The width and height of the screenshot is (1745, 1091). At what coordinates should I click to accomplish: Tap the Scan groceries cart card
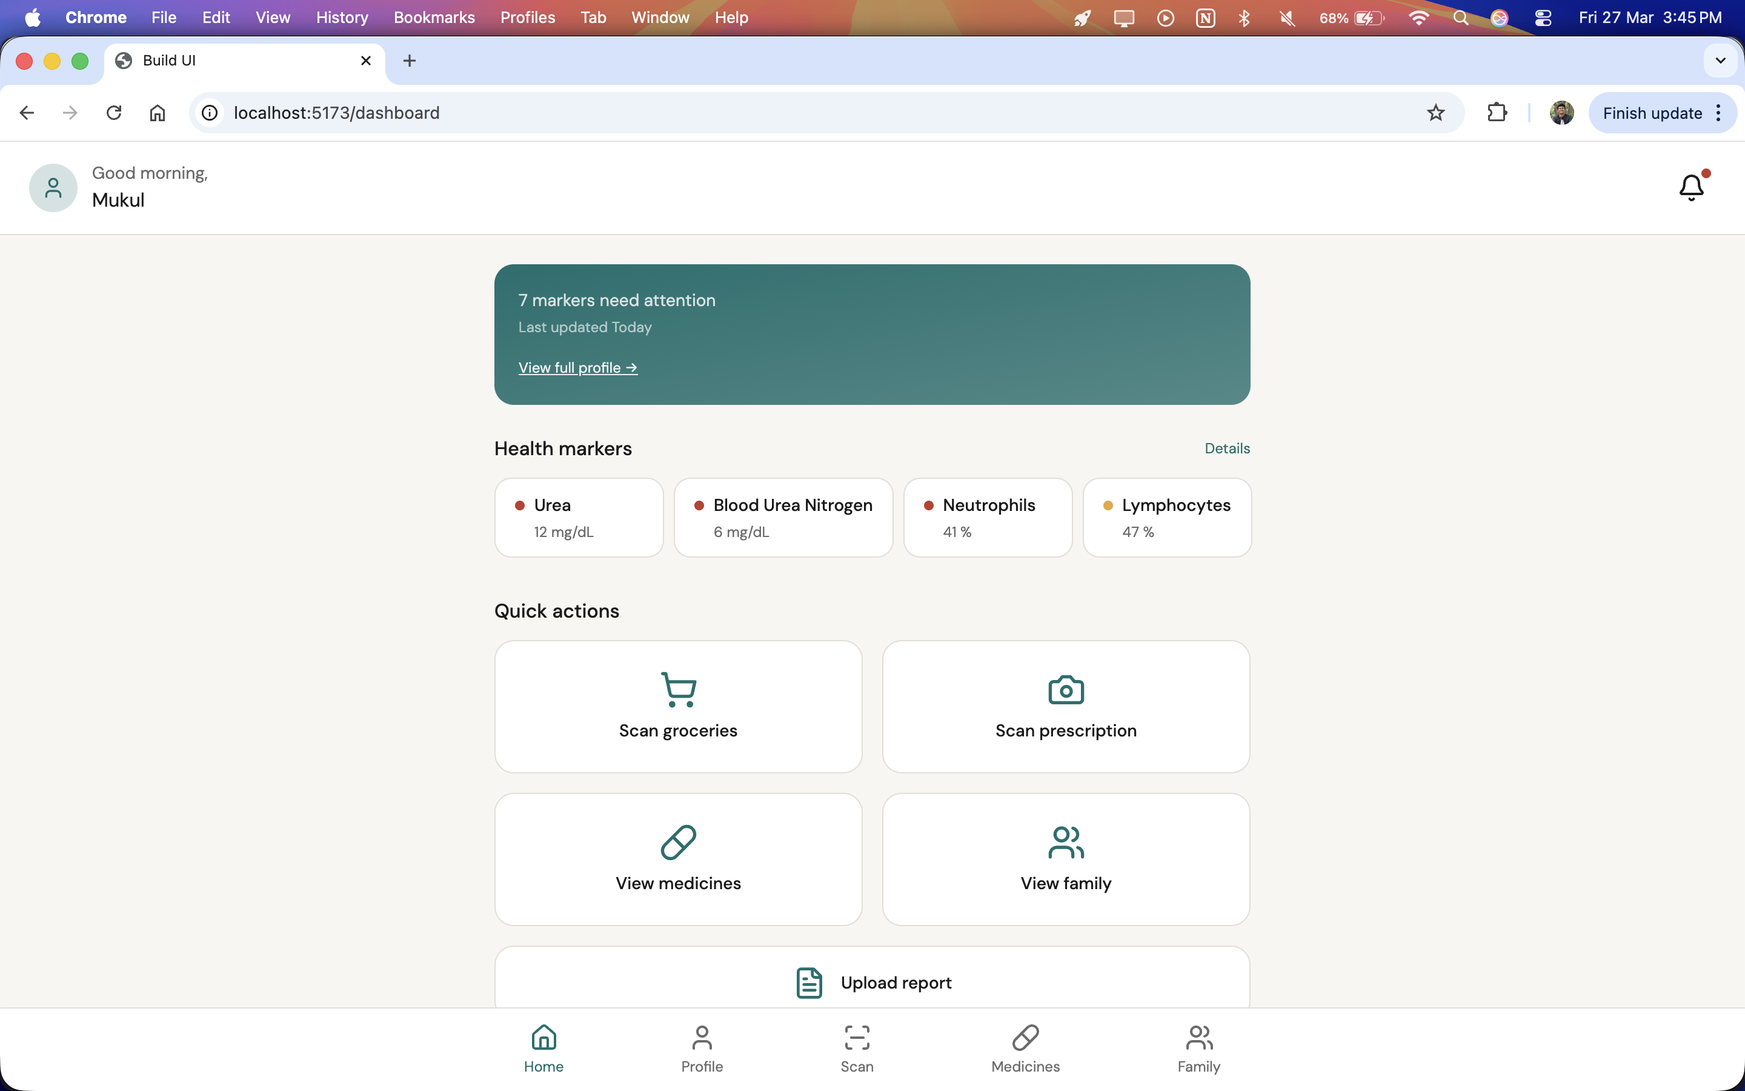coord(678,706)
